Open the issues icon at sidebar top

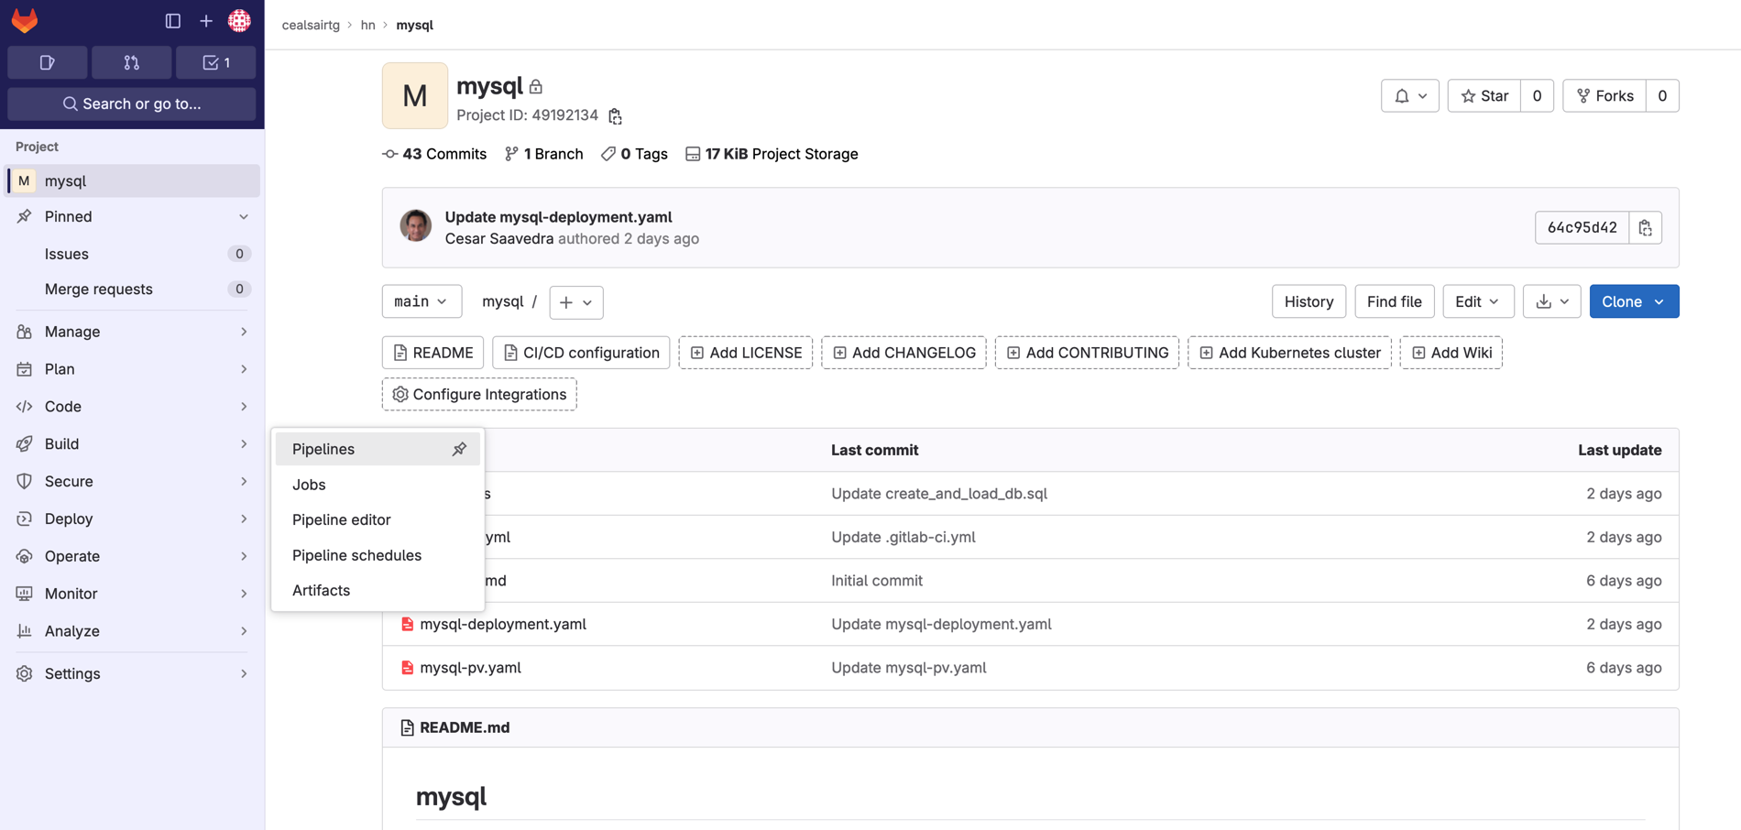coord(47,62)
